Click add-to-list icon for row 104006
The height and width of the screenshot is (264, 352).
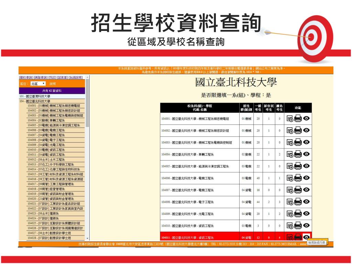[290, 178]
